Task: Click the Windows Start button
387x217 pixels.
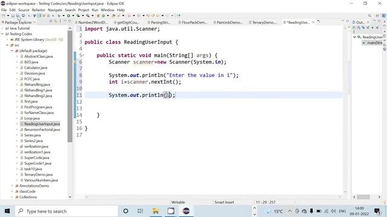Action: click(7, 211)
